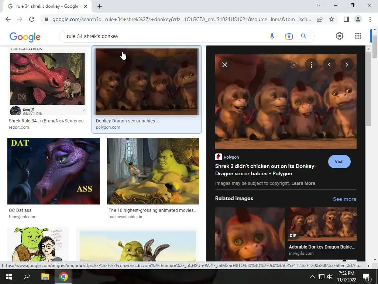Select the Shrek Rule 34 reddit result
This screenshot has height=284, width=378.
[47, 82]
